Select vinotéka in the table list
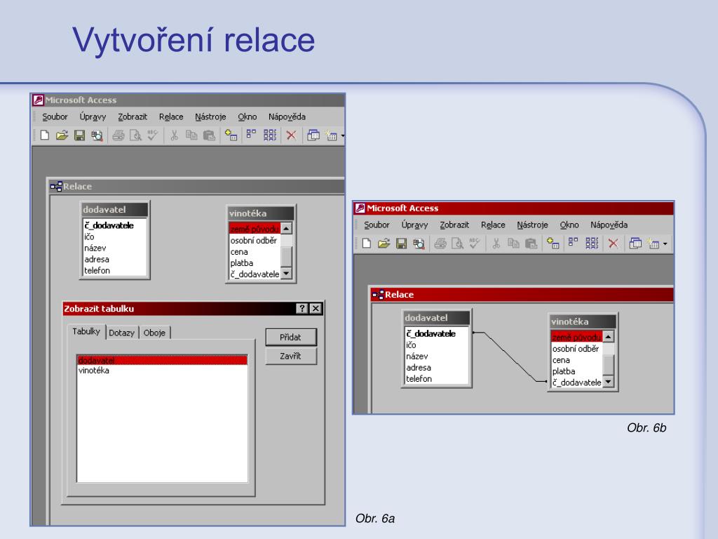Screen dimensions: 718x539 coord(163,371)
